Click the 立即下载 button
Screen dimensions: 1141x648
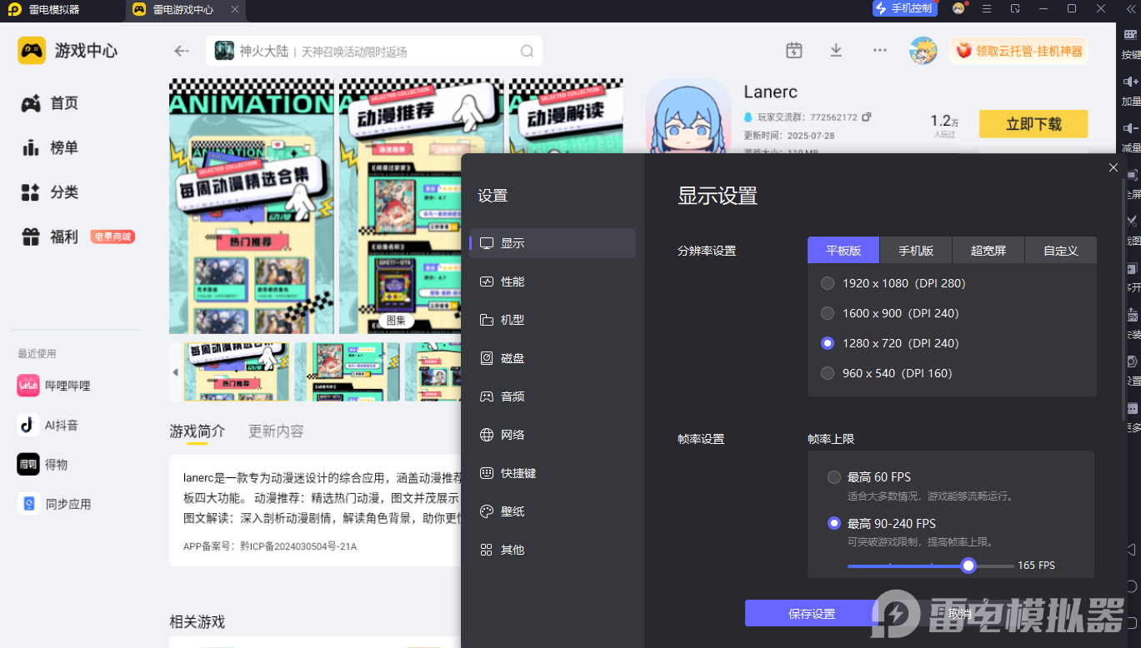tap(1033, 124)
